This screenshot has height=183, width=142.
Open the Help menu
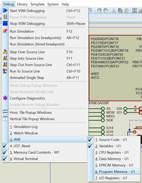tap(65, 4)
